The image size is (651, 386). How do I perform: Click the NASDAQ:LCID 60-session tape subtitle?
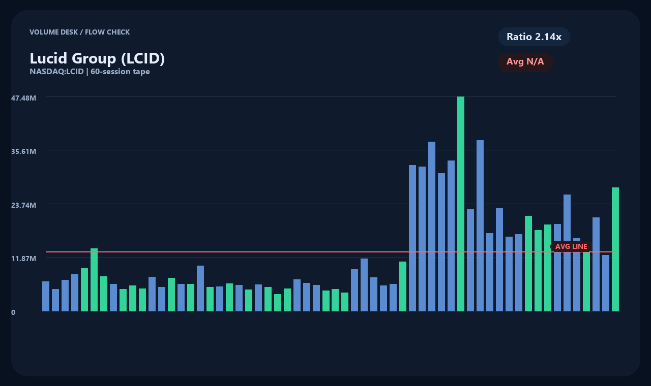pyautogui.click(x=90, y=72)
